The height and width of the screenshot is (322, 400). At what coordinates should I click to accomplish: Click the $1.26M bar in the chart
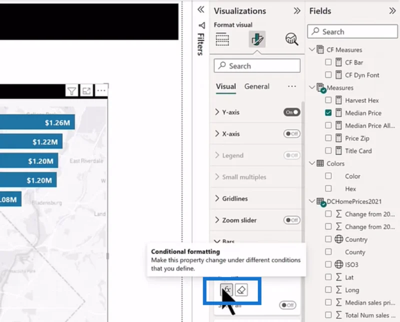[x=37, y=122]
